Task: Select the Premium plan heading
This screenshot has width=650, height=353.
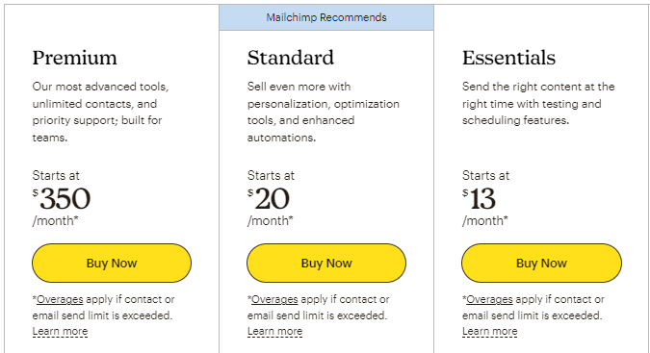Action: [x=74, y=58]
